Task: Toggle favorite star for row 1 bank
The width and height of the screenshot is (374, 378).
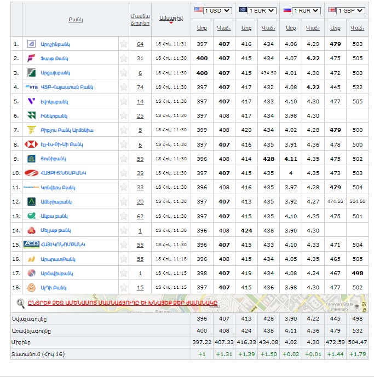Action: (124, 44)
